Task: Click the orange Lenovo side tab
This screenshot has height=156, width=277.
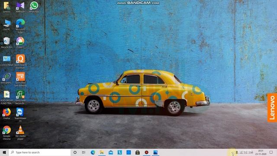Action: coord(272,108)
